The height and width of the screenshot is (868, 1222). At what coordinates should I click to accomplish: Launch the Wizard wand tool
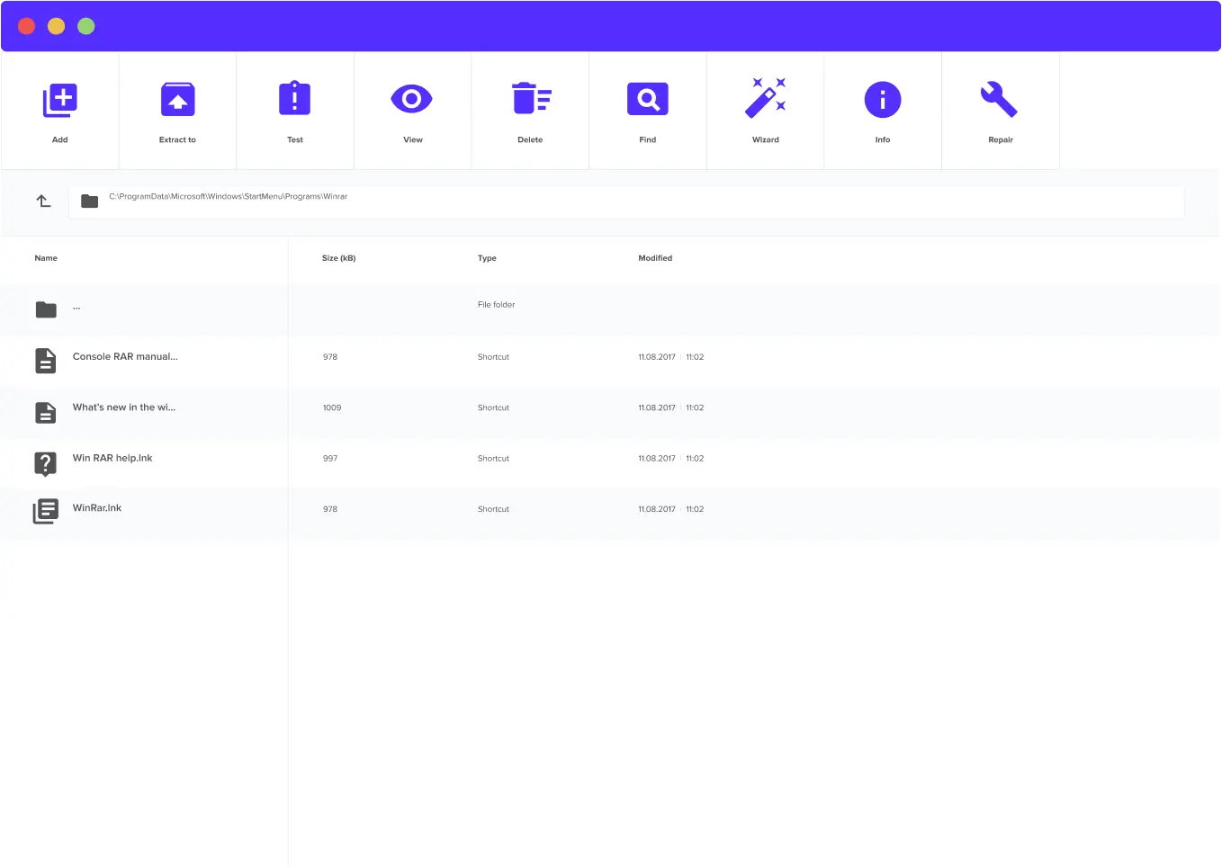tap(766, 98)
